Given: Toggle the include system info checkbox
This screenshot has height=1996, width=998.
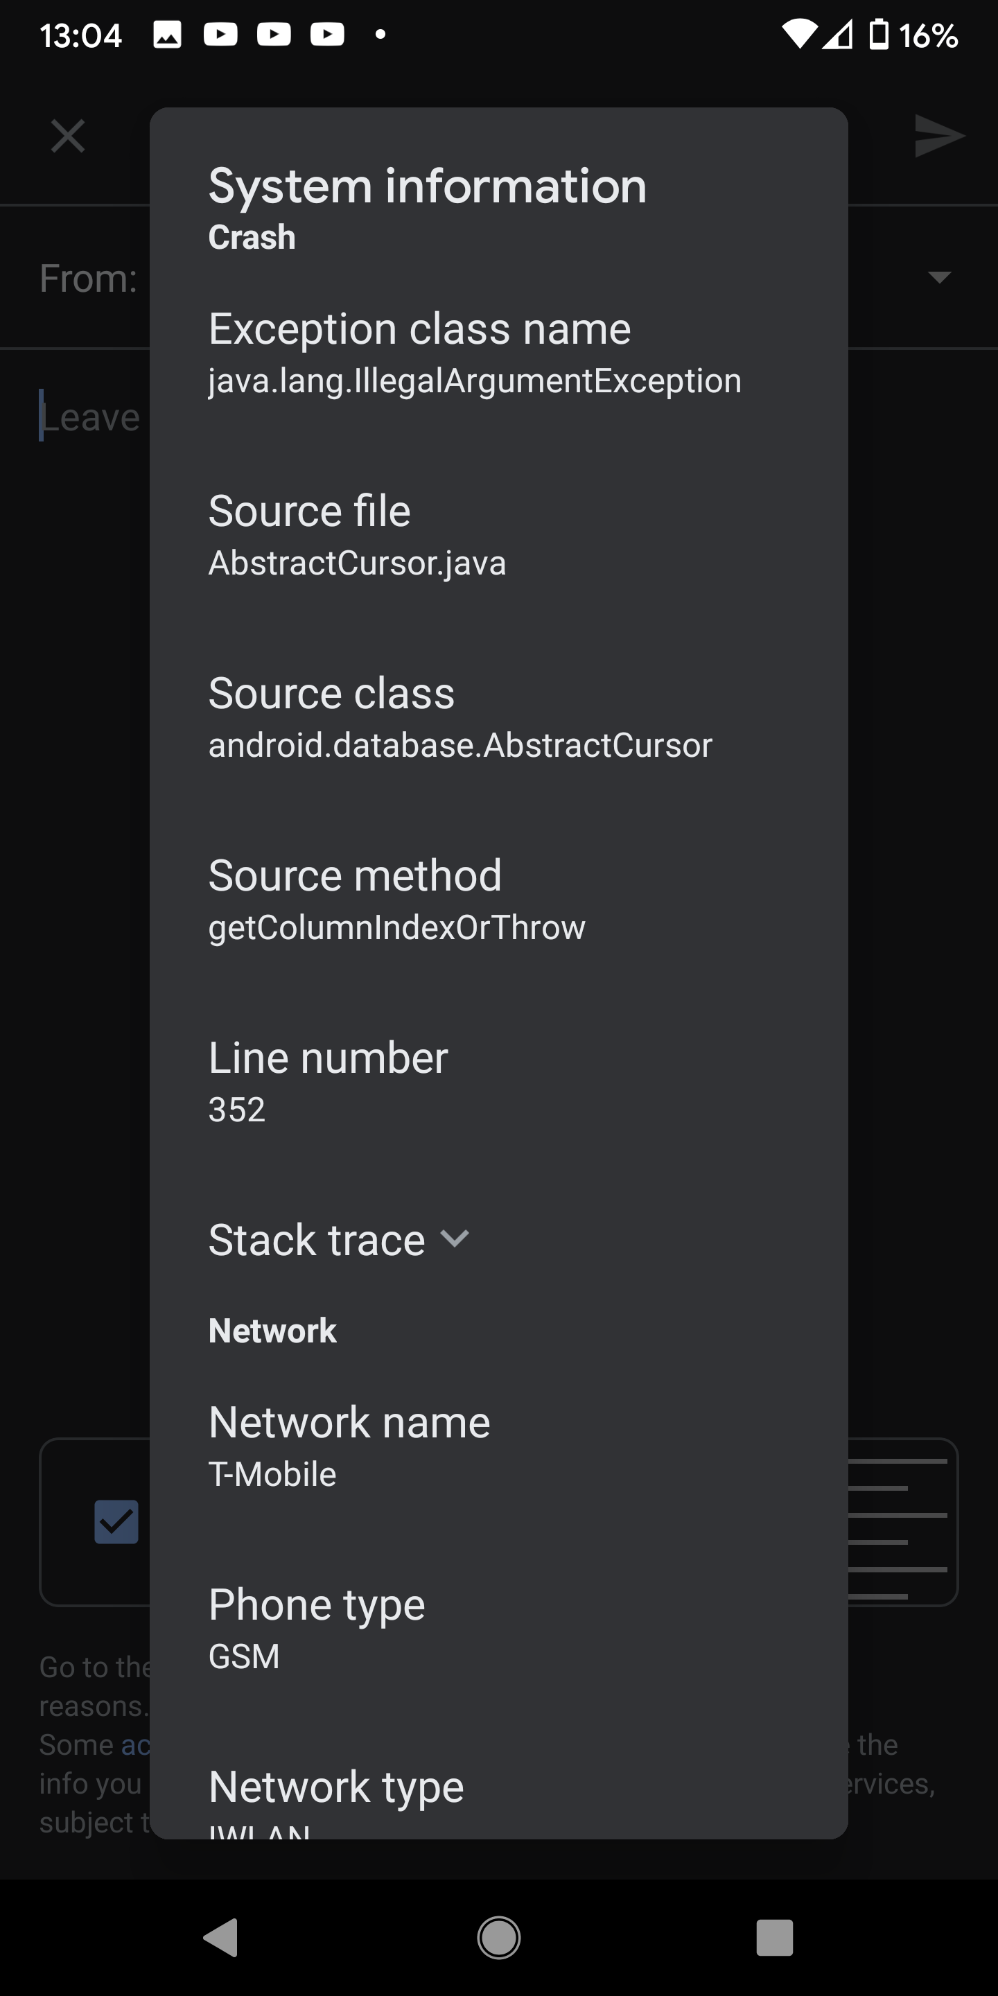Looking at the screenshot, I should tap(116, 1522).
